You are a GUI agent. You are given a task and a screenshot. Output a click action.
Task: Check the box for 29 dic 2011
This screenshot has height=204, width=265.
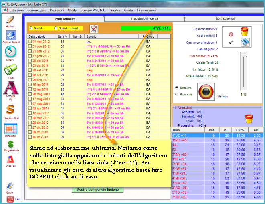pyautogui.click(x=30, y=61)
